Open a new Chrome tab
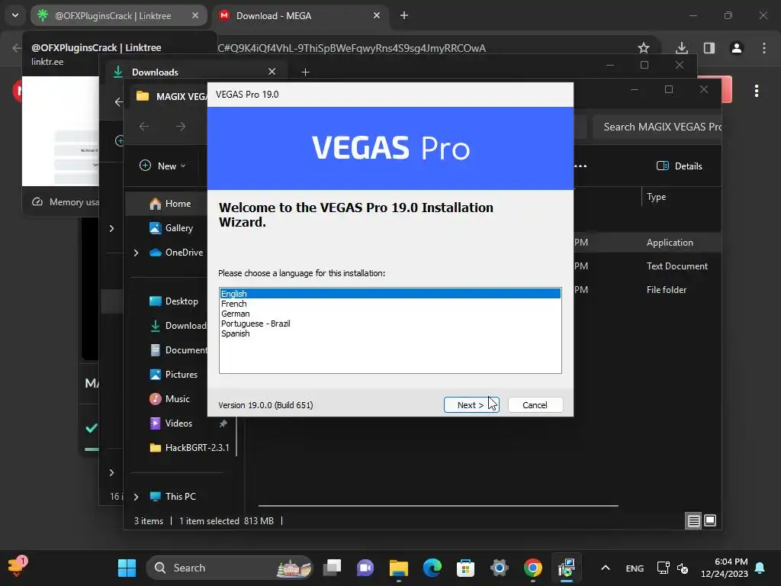Image resolution: width=781 pixels, height=586 pixels. click(404, 16)
